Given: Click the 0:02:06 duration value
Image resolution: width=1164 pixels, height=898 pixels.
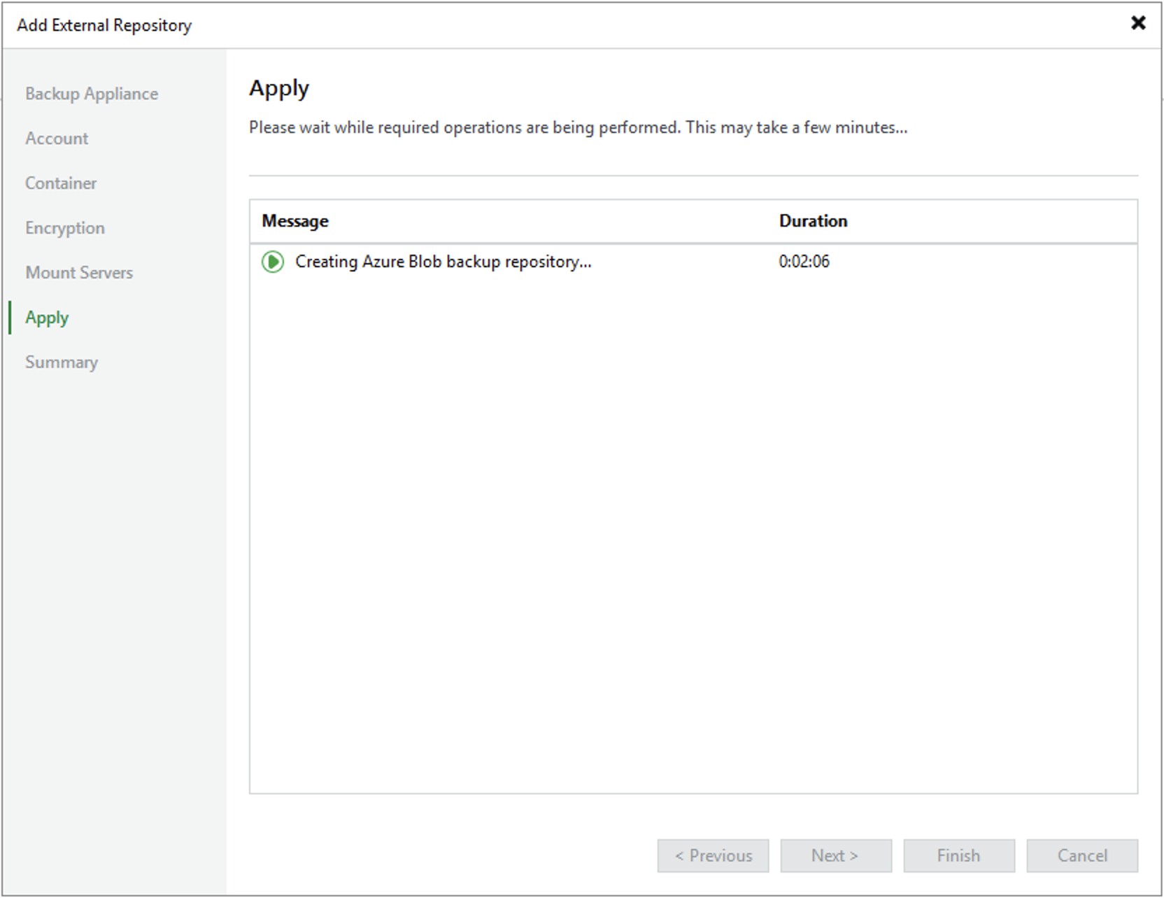Looking at the screenshot, I should (804, 262).
